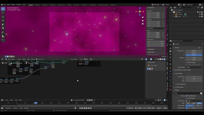Collapse the Format panel
The height and width of the screenshot is (115, 204).
177,48
